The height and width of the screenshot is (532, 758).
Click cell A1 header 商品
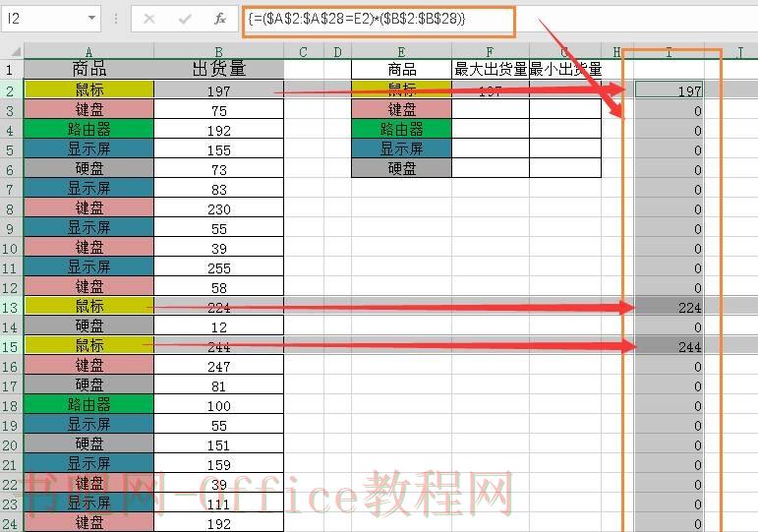click(x=88, y=69)
